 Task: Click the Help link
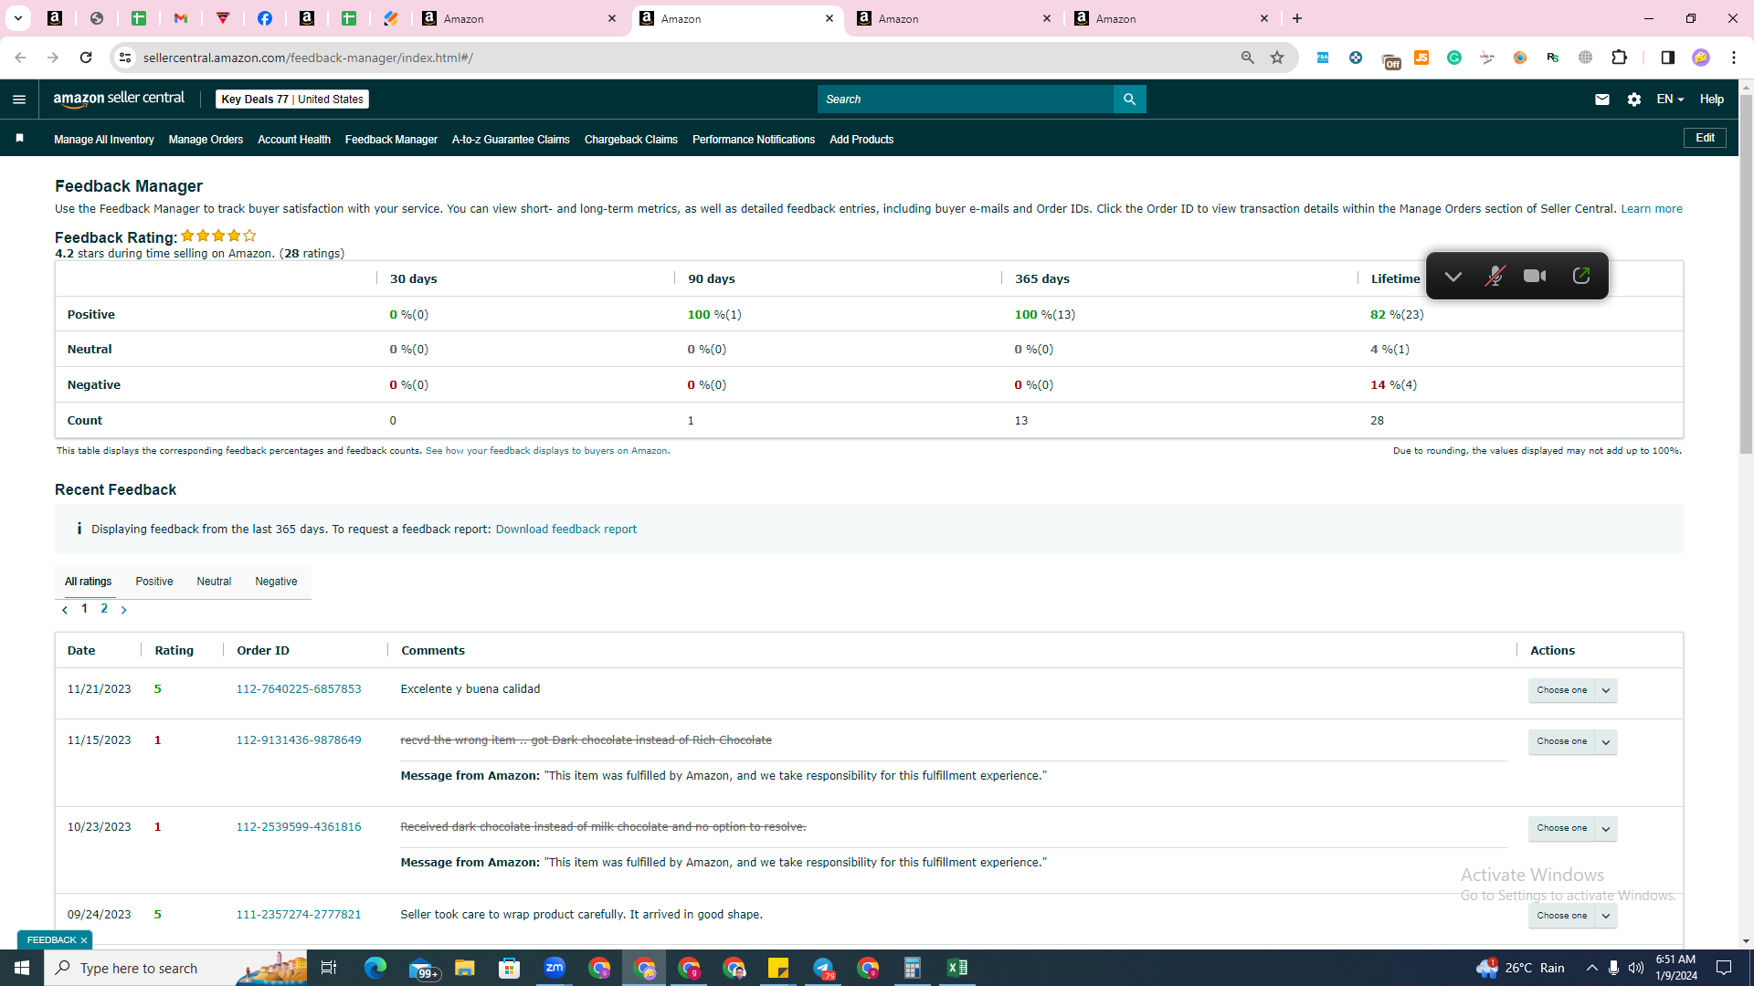pos(1711,100)
